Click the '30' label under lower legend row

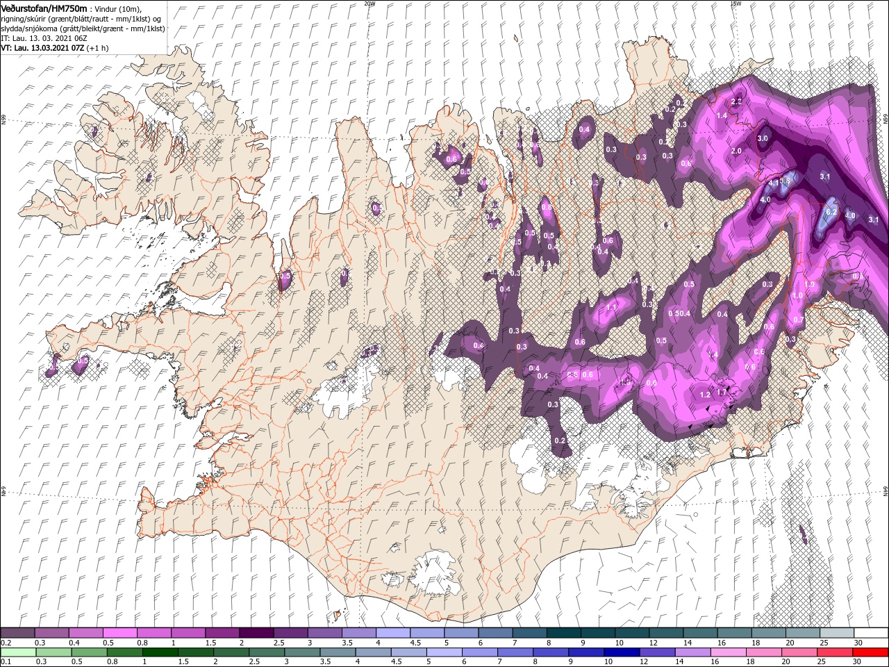858,662
